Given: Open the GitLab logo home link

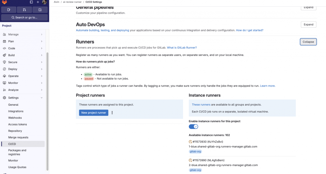Looking at the screenshot, I should point(4,2).
